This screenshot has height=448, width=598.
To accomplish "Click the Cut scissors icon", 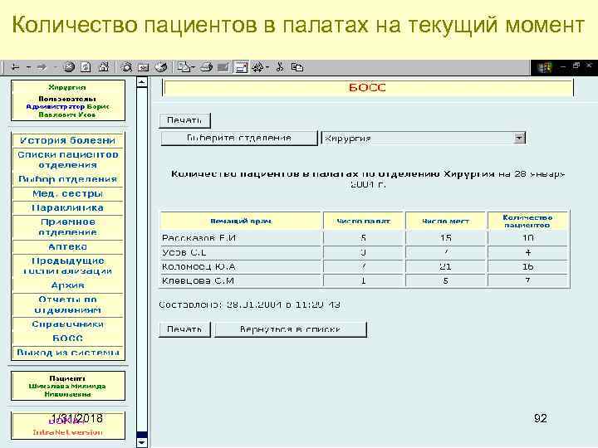I will click(280, 67).
